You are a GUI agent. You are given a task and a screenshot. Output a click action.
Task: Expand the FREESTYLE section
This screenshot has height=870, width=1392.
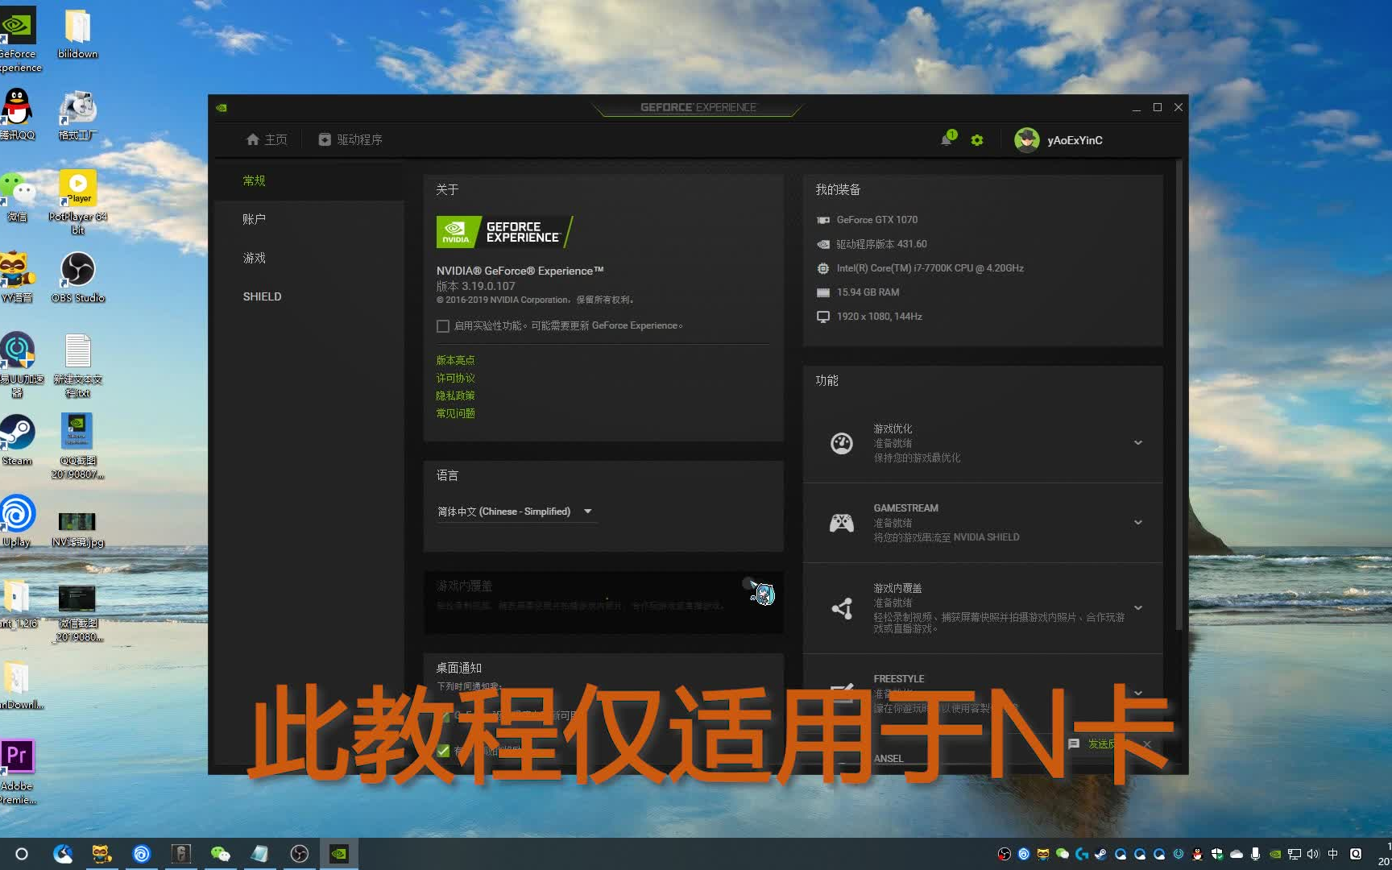(x=1137, y=693)
